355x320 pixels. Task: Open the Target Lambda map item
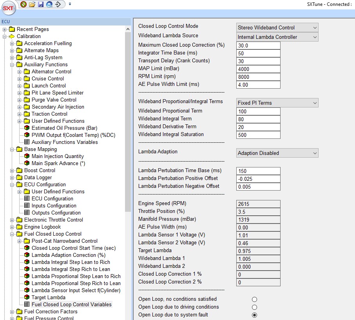48,297
